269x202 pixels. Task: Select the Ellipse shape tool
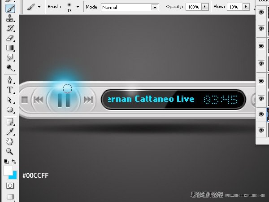tap(10, 110)
